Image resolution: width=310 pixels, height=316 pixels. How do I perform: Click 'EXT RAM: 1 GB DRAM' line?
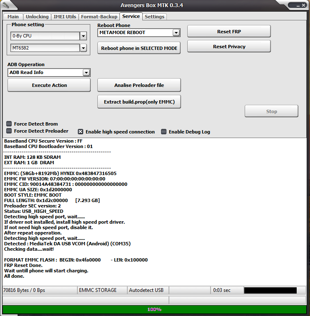coord(29,163)
